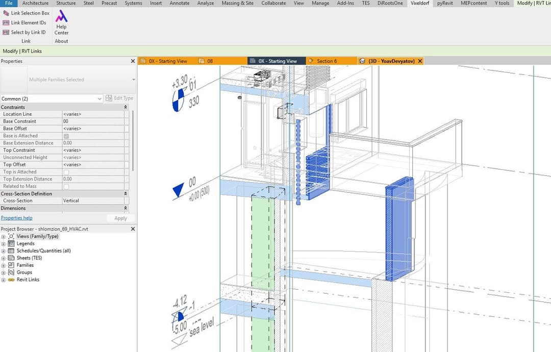Viewport: 551px width, 352px height.
Task: Collapse the Cross-Section Definition section
Action: point(126,193)
